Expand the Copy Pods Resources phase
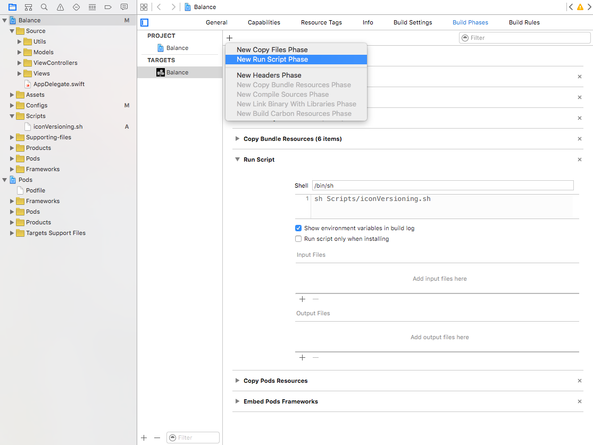The height and width of the screenshot is (445, 593). [x=237, y=381]
